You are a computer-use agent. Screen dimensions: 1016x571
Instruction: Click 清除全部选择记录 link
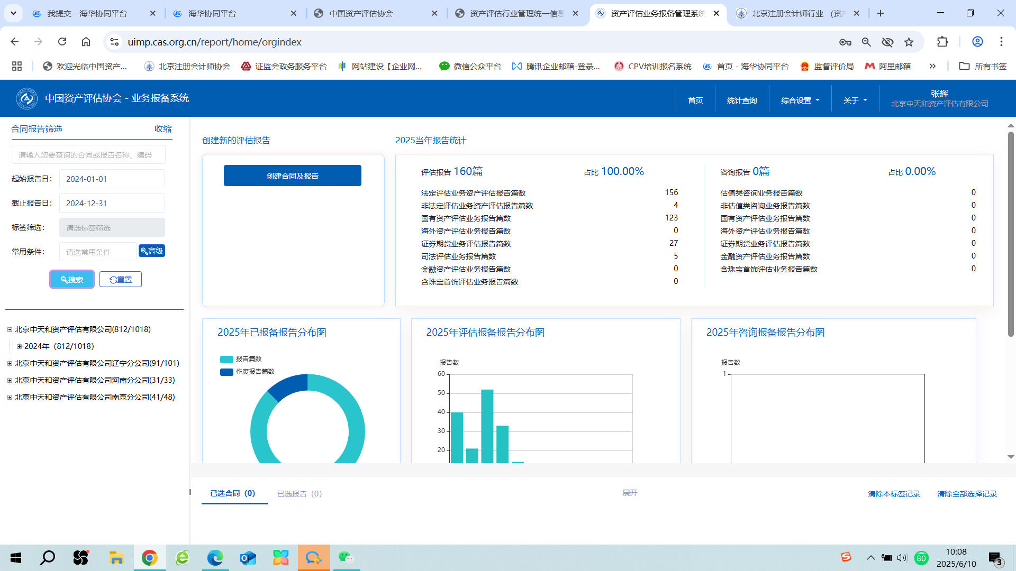point(967,494)
